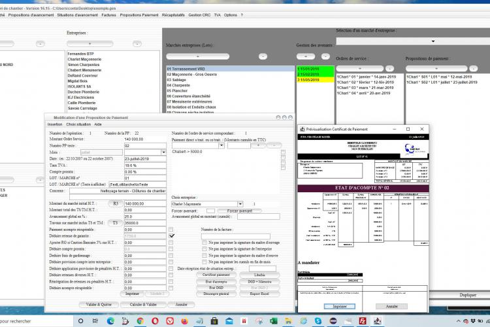The image size is (490, 327).
Task: Open Microsoft Store taskbar icon
Action: pos(214,320)
